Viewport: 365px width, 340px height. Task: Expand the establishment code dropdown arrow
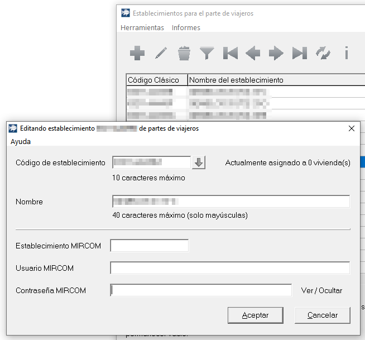199,162
